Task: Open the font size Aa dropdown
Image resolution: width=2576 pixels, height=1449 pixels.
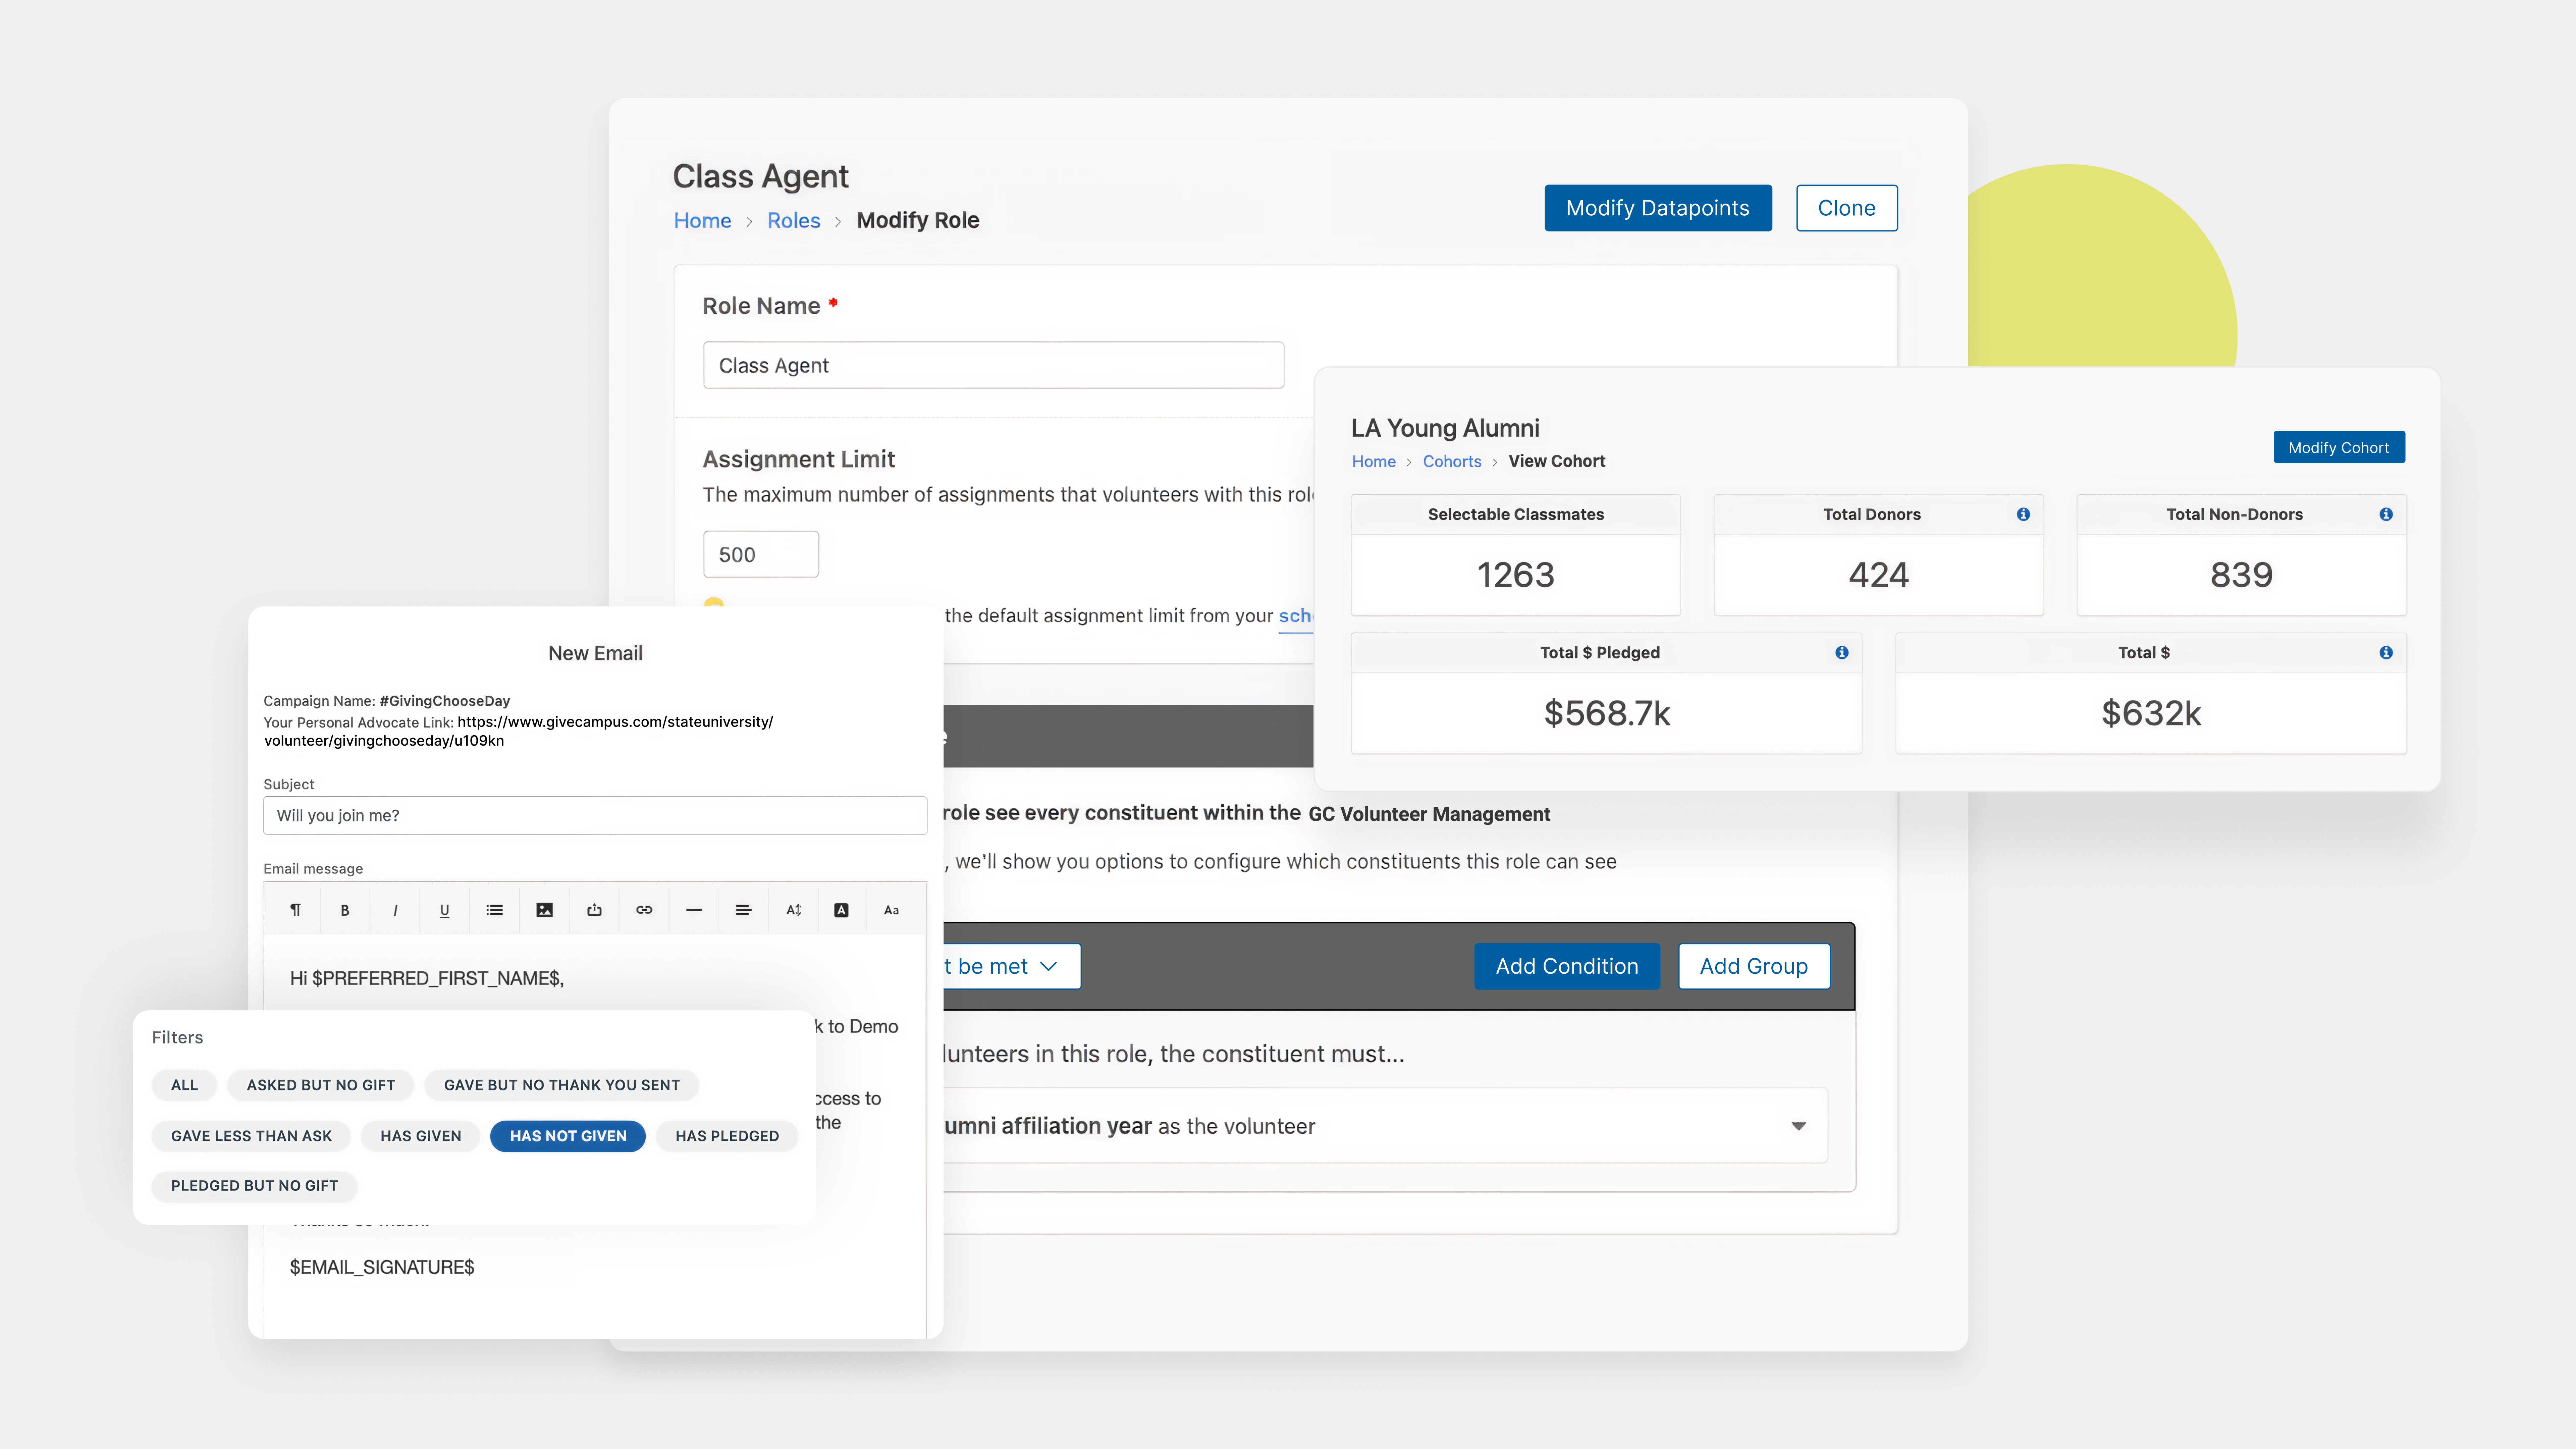Action: [891, 910]
